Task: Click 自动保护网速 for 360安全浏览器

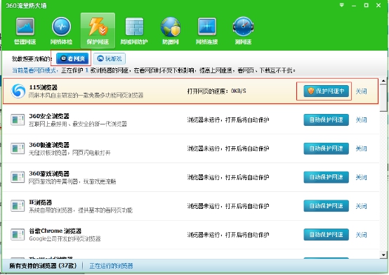Action: 327,120
